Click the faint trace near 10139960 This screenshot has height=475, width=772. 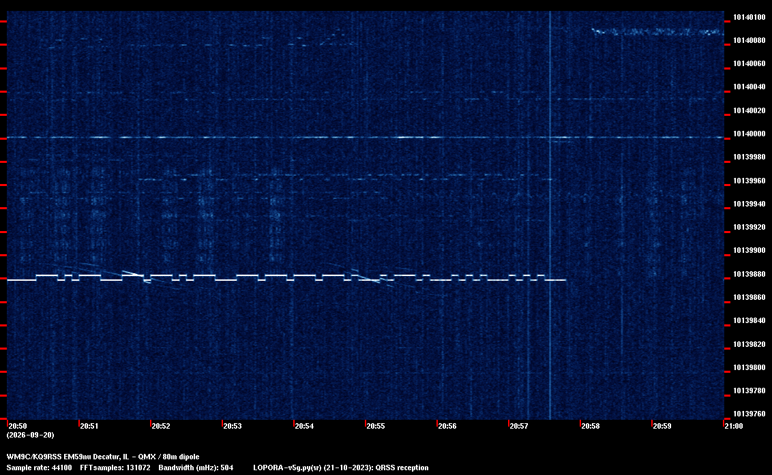(x=344, y=177)
